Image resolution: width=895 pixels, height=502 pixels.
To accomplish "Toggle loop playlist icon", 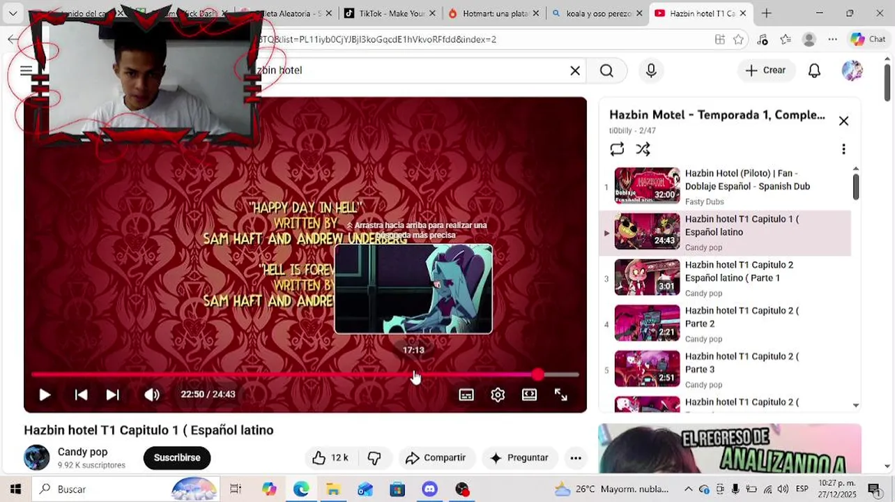I will (x=617, y=149).
